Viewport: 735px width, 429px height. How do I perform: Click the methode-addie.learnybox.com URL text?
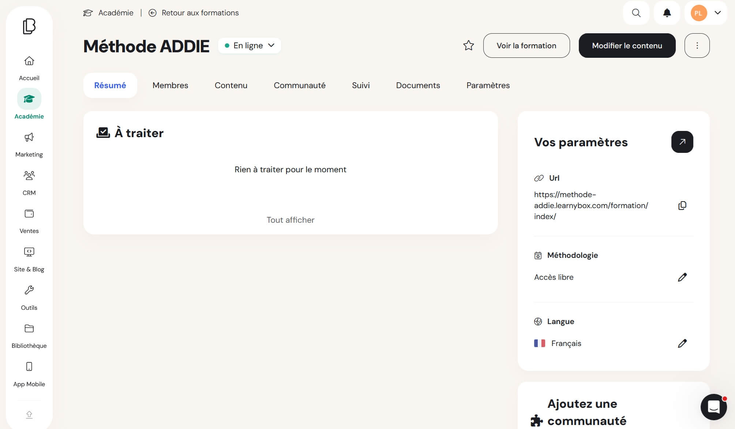click(x=591, y=206)
